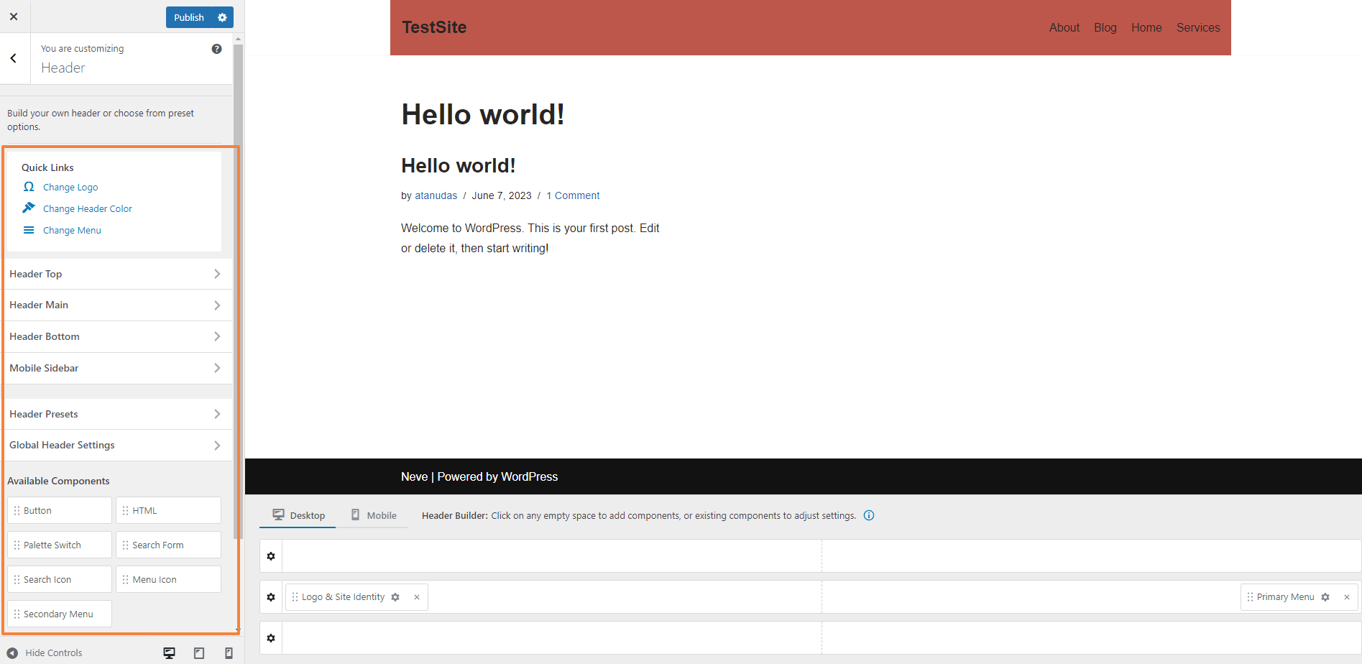1362x664 pixels.
Task: Switch preview to mobile device icon
Action: [229, 653]
